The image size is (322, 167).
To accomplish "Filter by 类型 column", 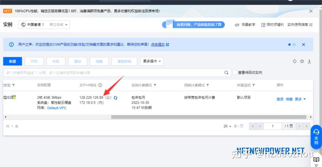I will tap(13, 85).
